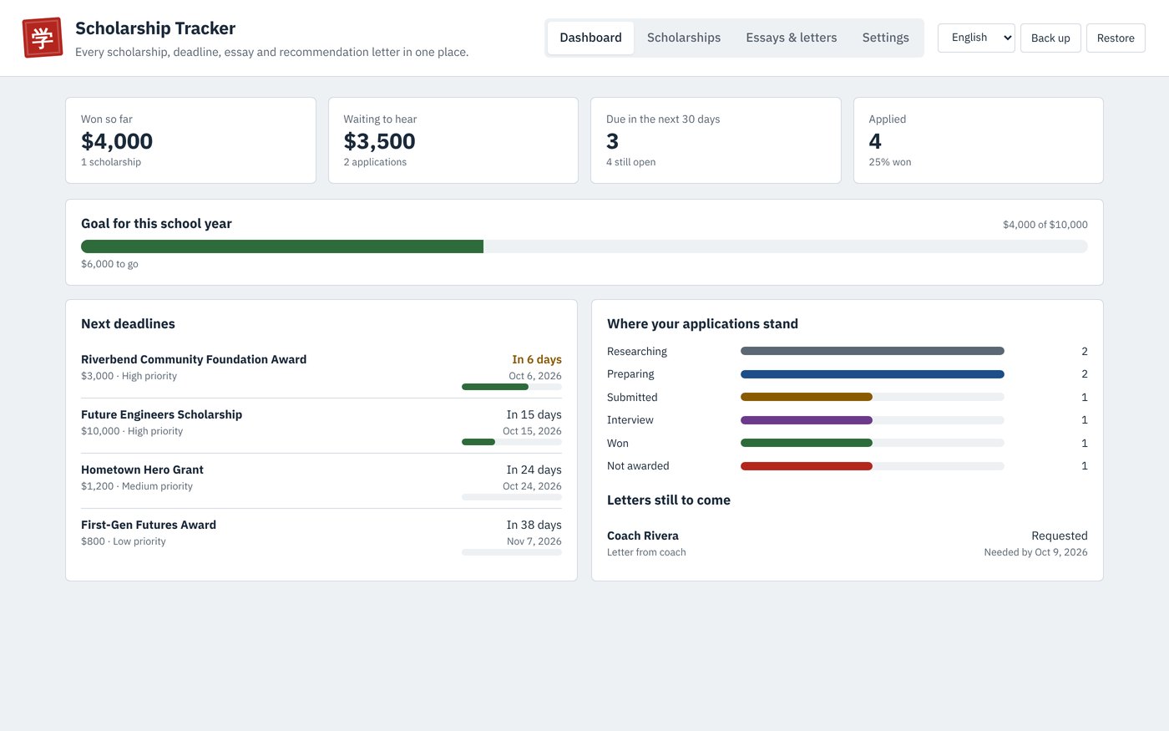
Task: Click the Applied 25% won card
Action: pyautogui.click(x=979, y=140)
